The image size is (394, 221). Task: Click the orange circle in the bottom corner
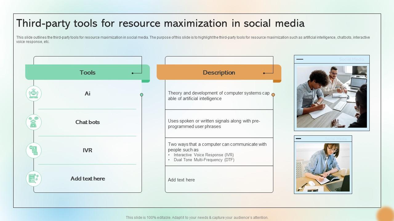(x=385, y=214)
